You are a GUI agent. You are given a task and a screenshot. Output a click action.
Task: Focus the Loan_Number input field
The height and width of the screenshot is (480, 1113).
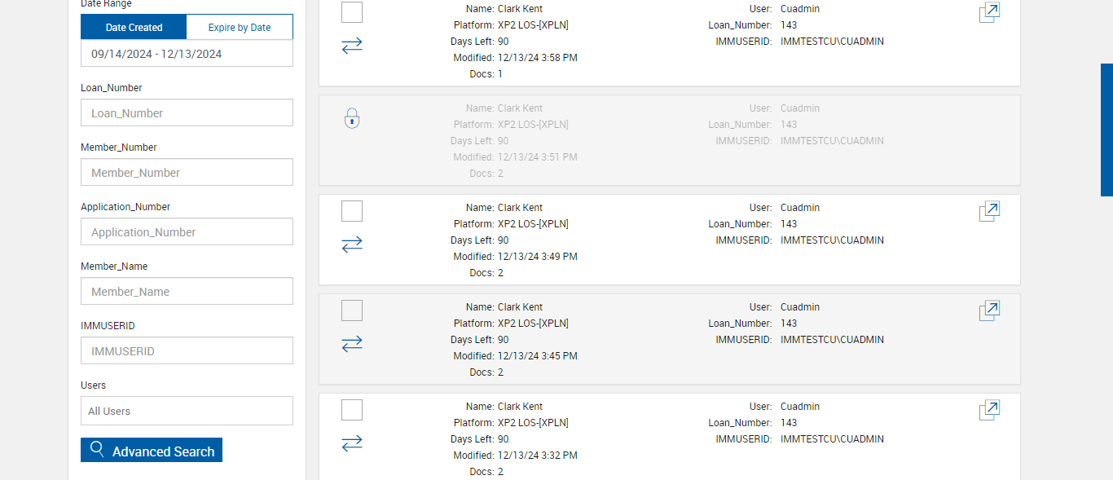click(187, 113)
